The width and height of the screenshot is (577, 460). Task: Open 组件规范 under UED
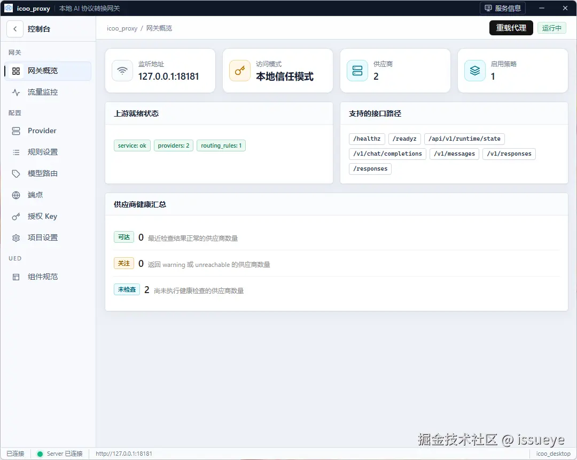pos(48,277)
